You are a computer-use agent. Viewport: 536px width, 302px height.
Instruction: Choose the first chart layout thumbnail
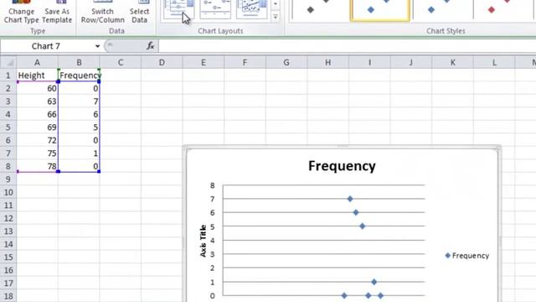pos(178,9)
